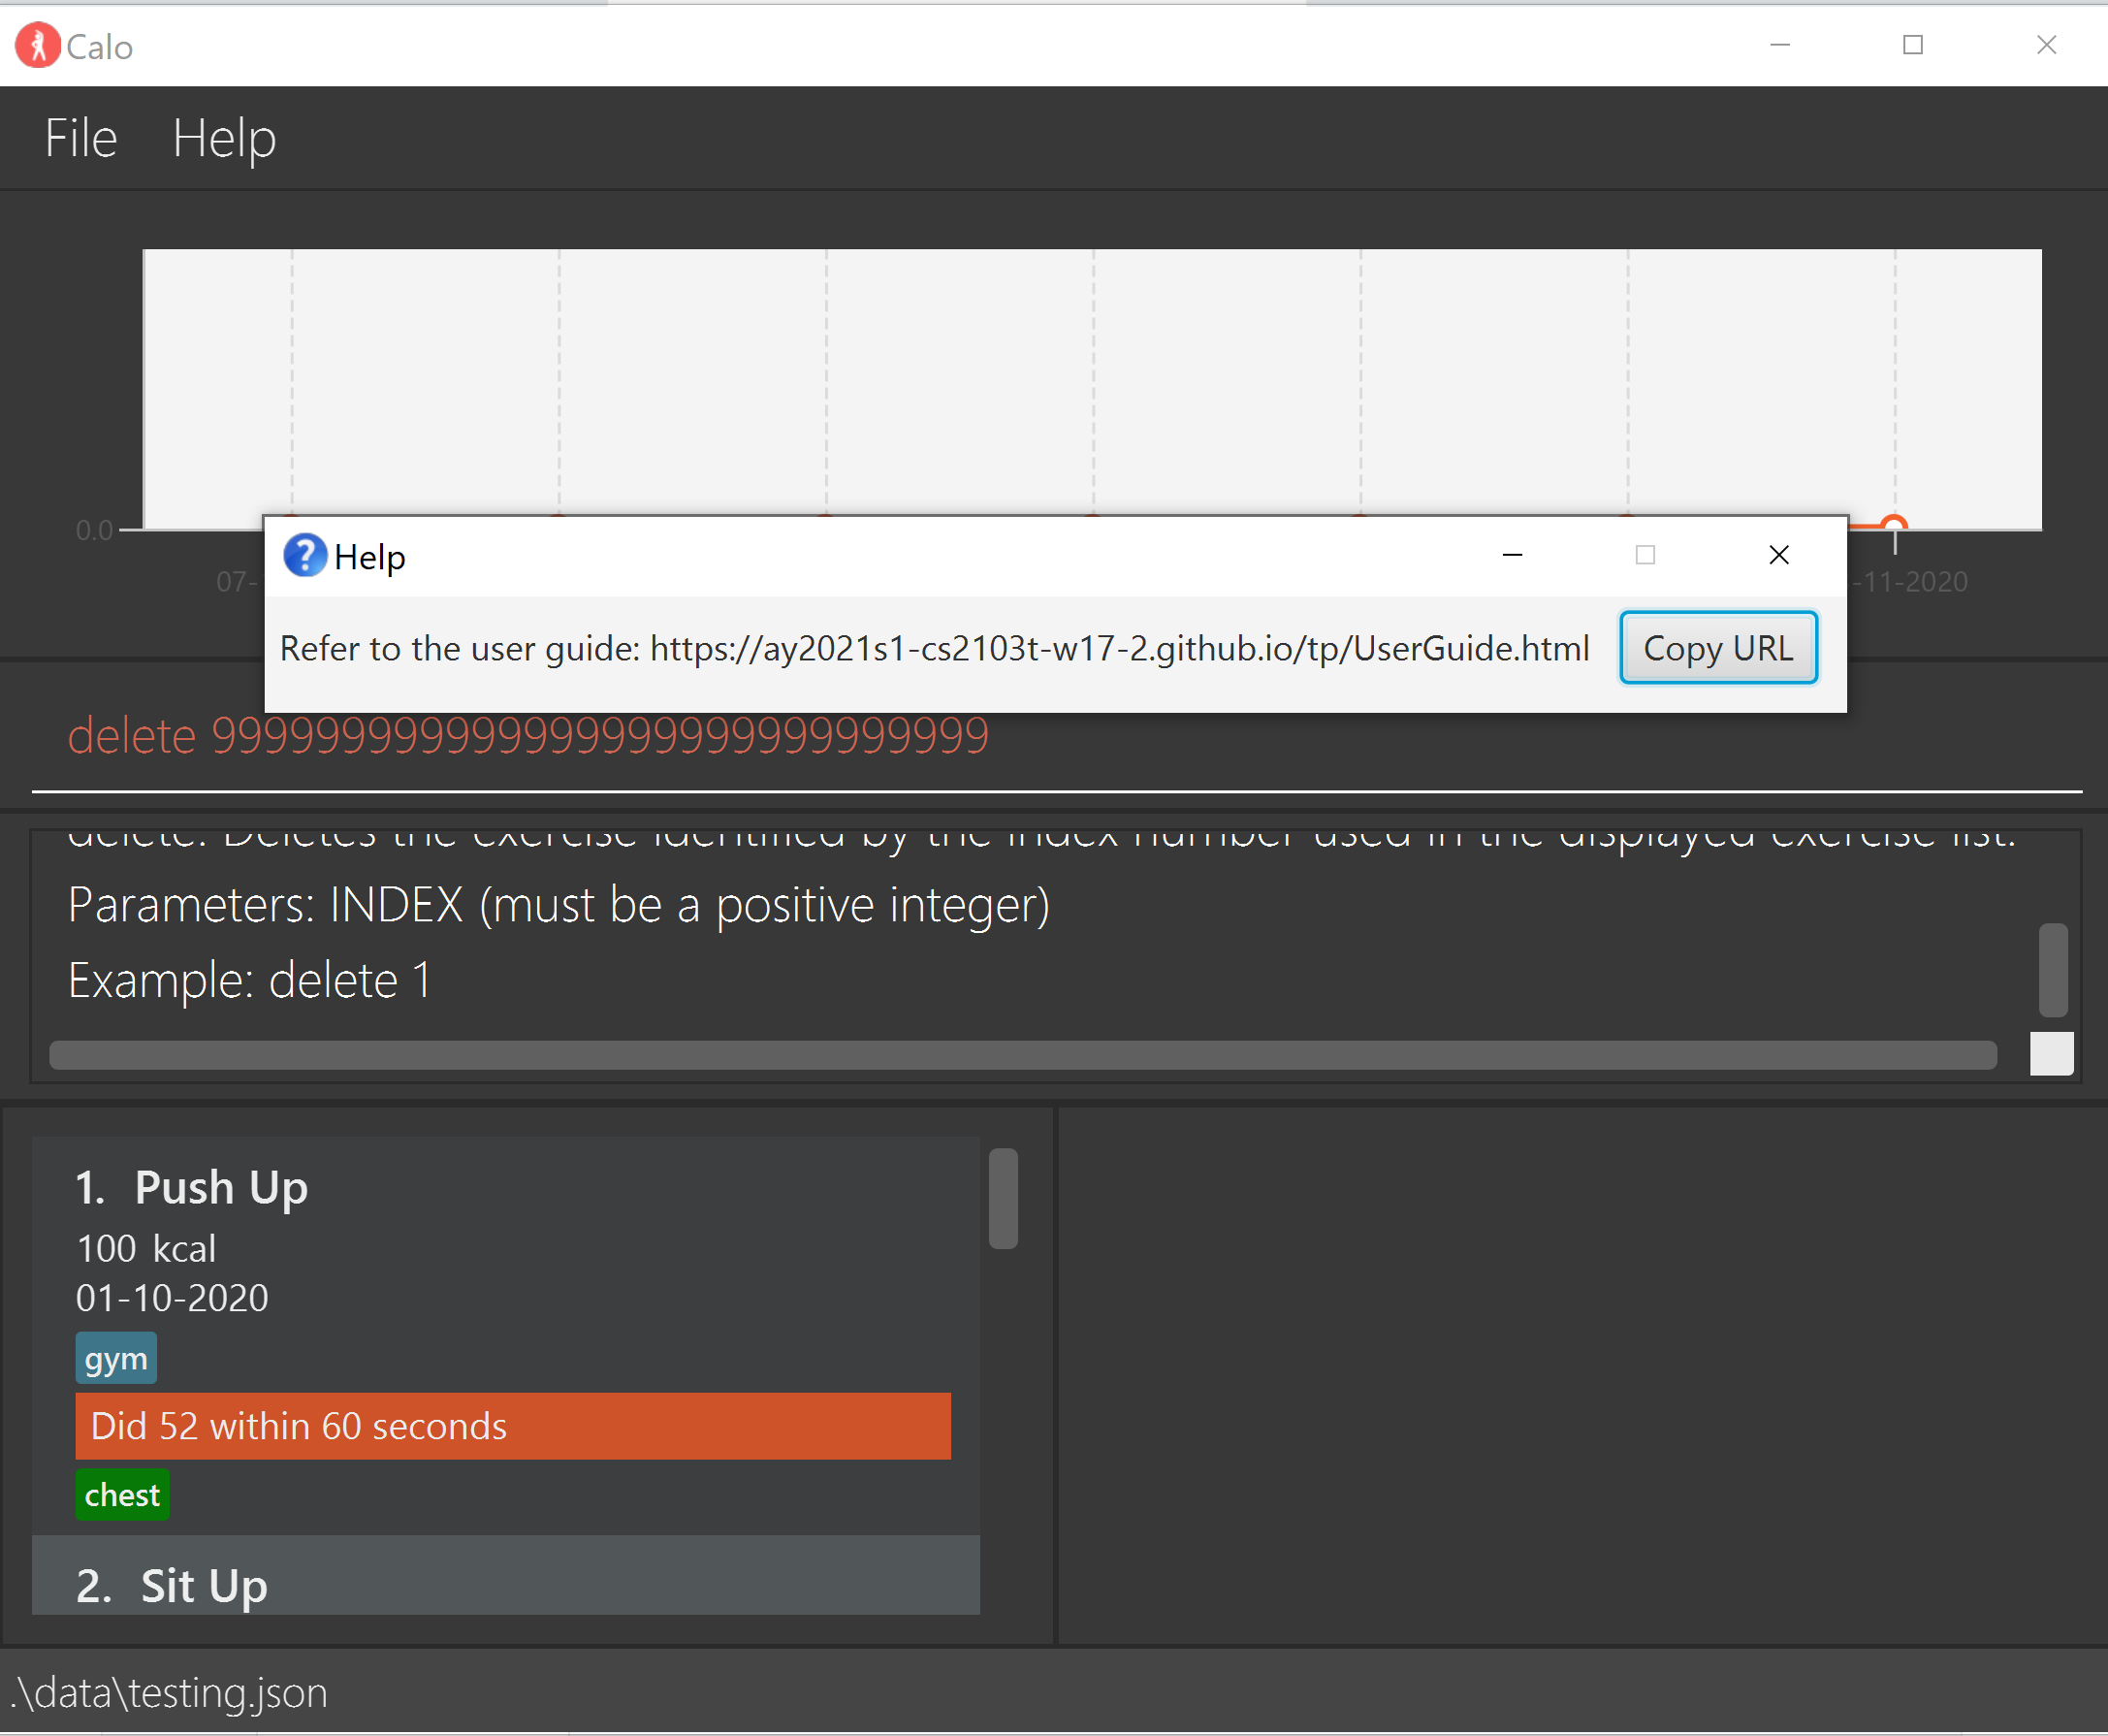Click the exercise list vertical scrollbar
Image resolution: width=2108 pixels, height=1736 pixels.
[x=1003, y=1198]
